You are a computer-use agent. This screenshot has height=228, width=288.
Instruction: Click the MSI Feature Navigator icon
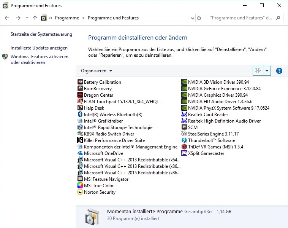click(80, 179)
